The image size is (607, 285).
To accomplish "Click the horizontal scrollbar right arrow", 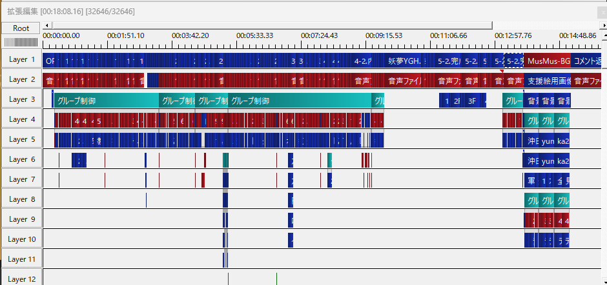I will tap(604, 26).
